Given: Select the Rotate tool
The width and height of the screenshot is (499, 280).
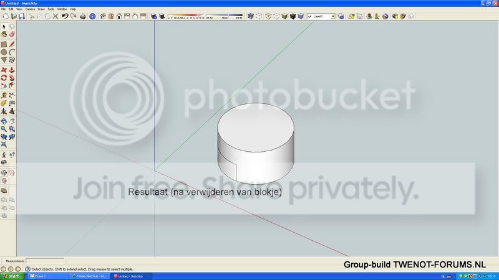Looking at the screenshot, I should [4, 77].
